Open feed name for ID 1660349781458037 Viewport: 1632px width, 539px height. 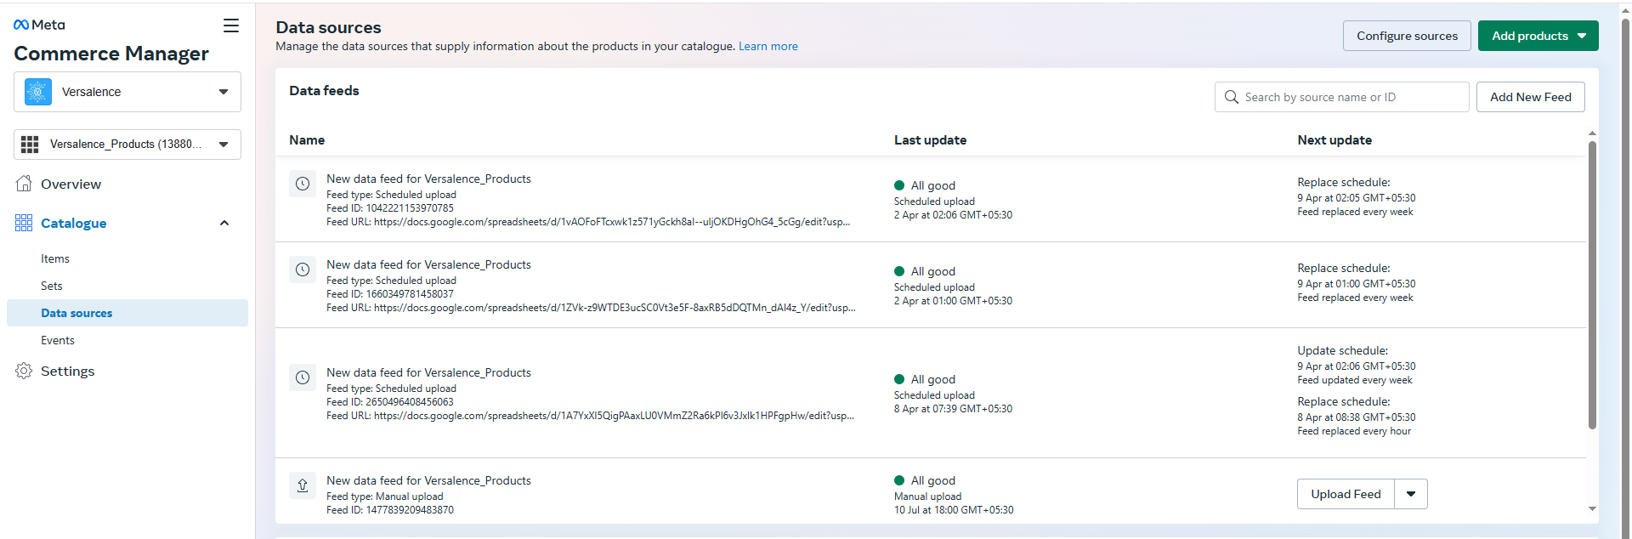click(428, 264)
